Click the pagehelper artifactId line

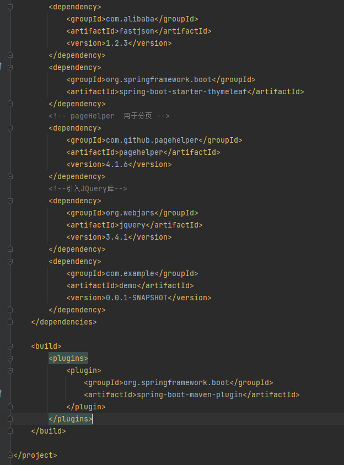[143, 153]
